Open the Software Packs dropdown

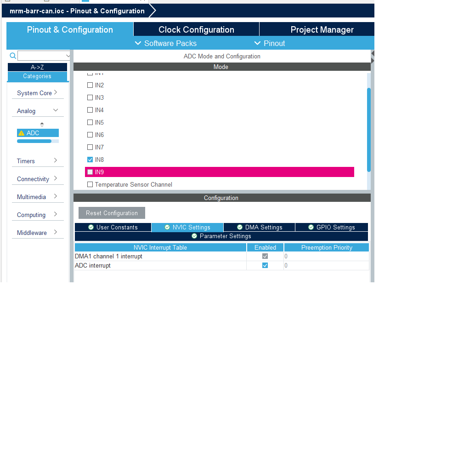click(166, 43)
